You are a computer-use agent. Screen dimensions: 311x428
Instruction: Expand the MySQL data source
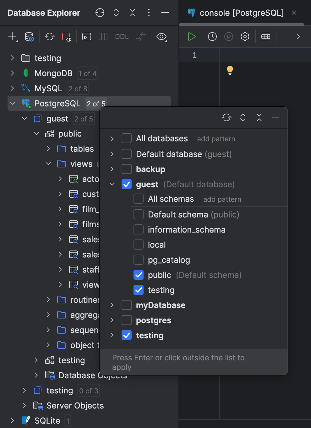pyautogui.click(x=12, y=88)
